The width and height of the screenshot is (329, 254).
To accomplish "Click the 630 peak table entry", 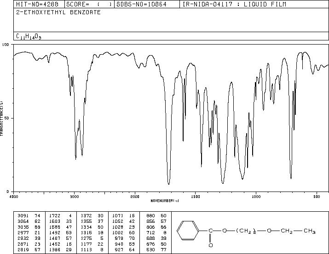I will pyautogui.click(x=156, y=250).
